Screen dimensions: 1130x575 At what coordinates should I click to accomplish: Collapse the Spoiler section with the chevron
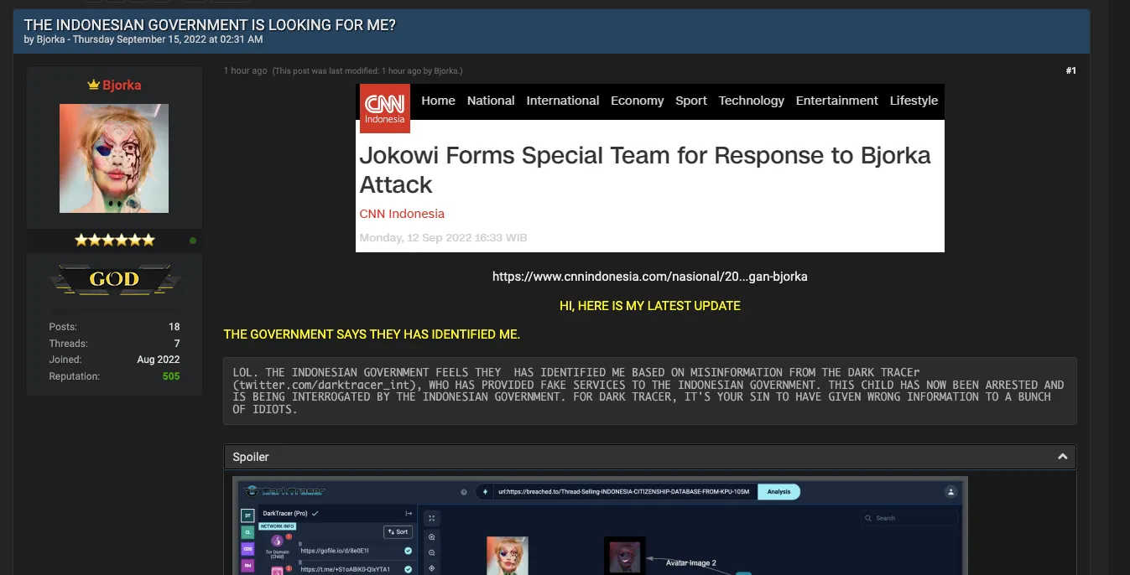click(1062, 457)
